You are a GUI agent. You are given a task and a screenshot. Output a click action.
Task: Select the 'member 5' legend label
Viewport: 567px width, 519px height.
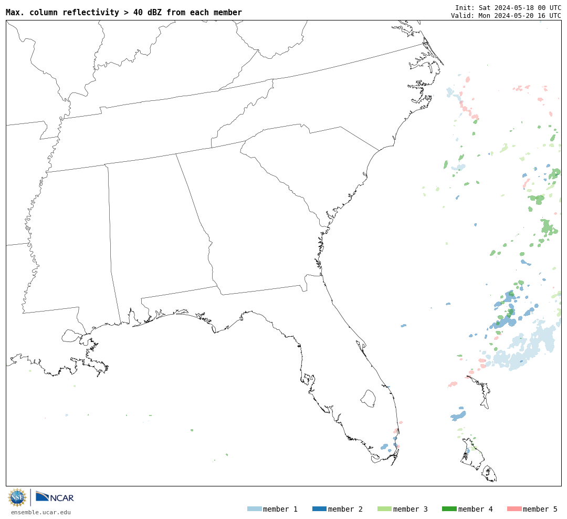pyautogui.click(x=540, y=509)
